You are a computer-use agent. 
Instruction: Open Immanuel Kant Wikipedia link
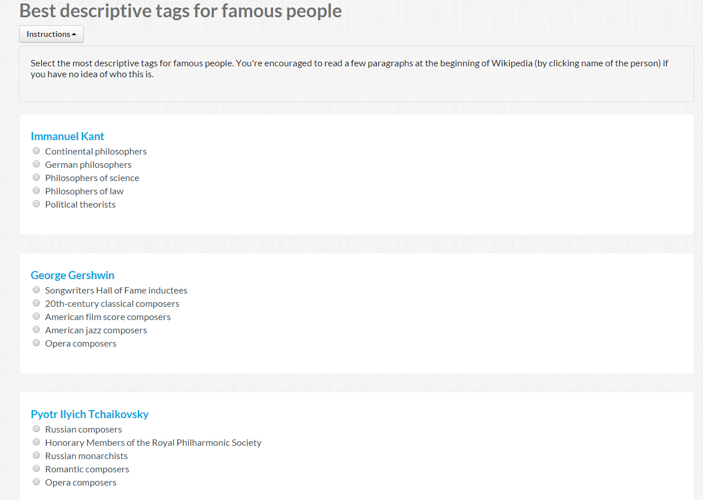point(68,136)
